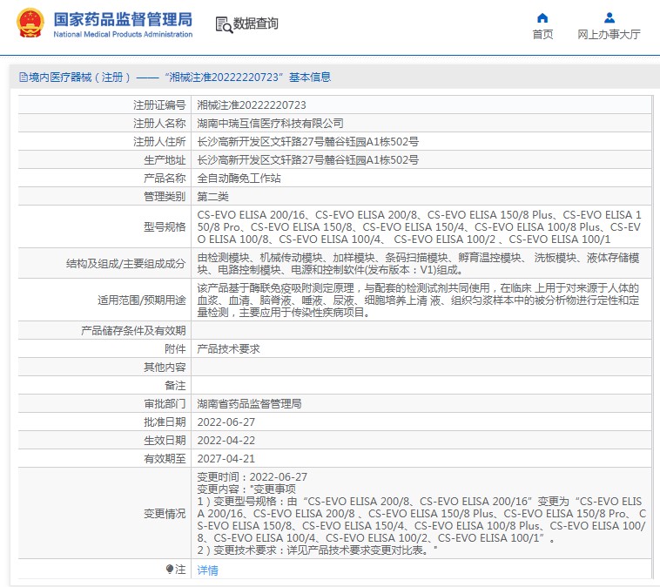660x587 pixels.
Task: Click the 审批部门 label
Action: [165, 404]
